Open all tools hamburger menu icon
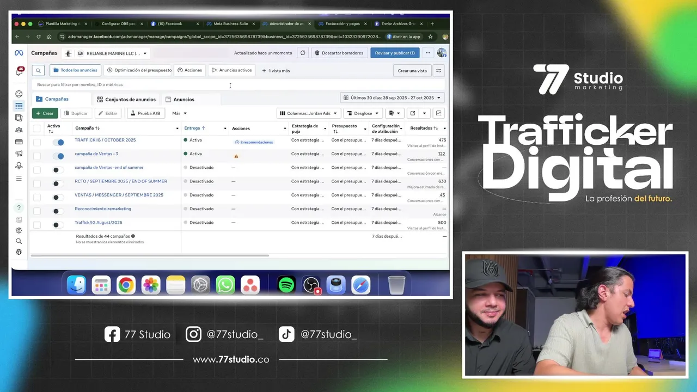 tap(19, 178)
